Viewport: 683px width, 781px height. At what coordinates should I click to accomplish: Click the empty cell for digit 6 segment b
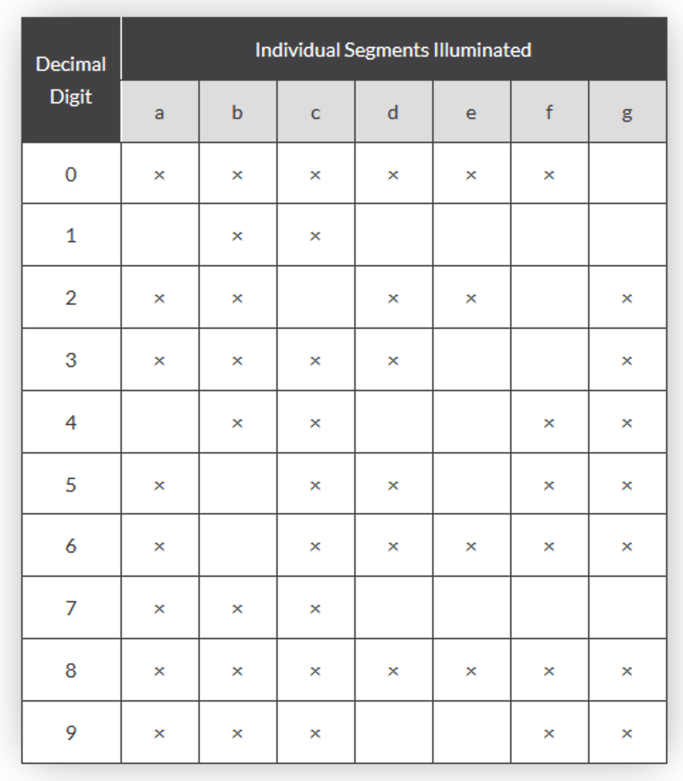(238, 546)
